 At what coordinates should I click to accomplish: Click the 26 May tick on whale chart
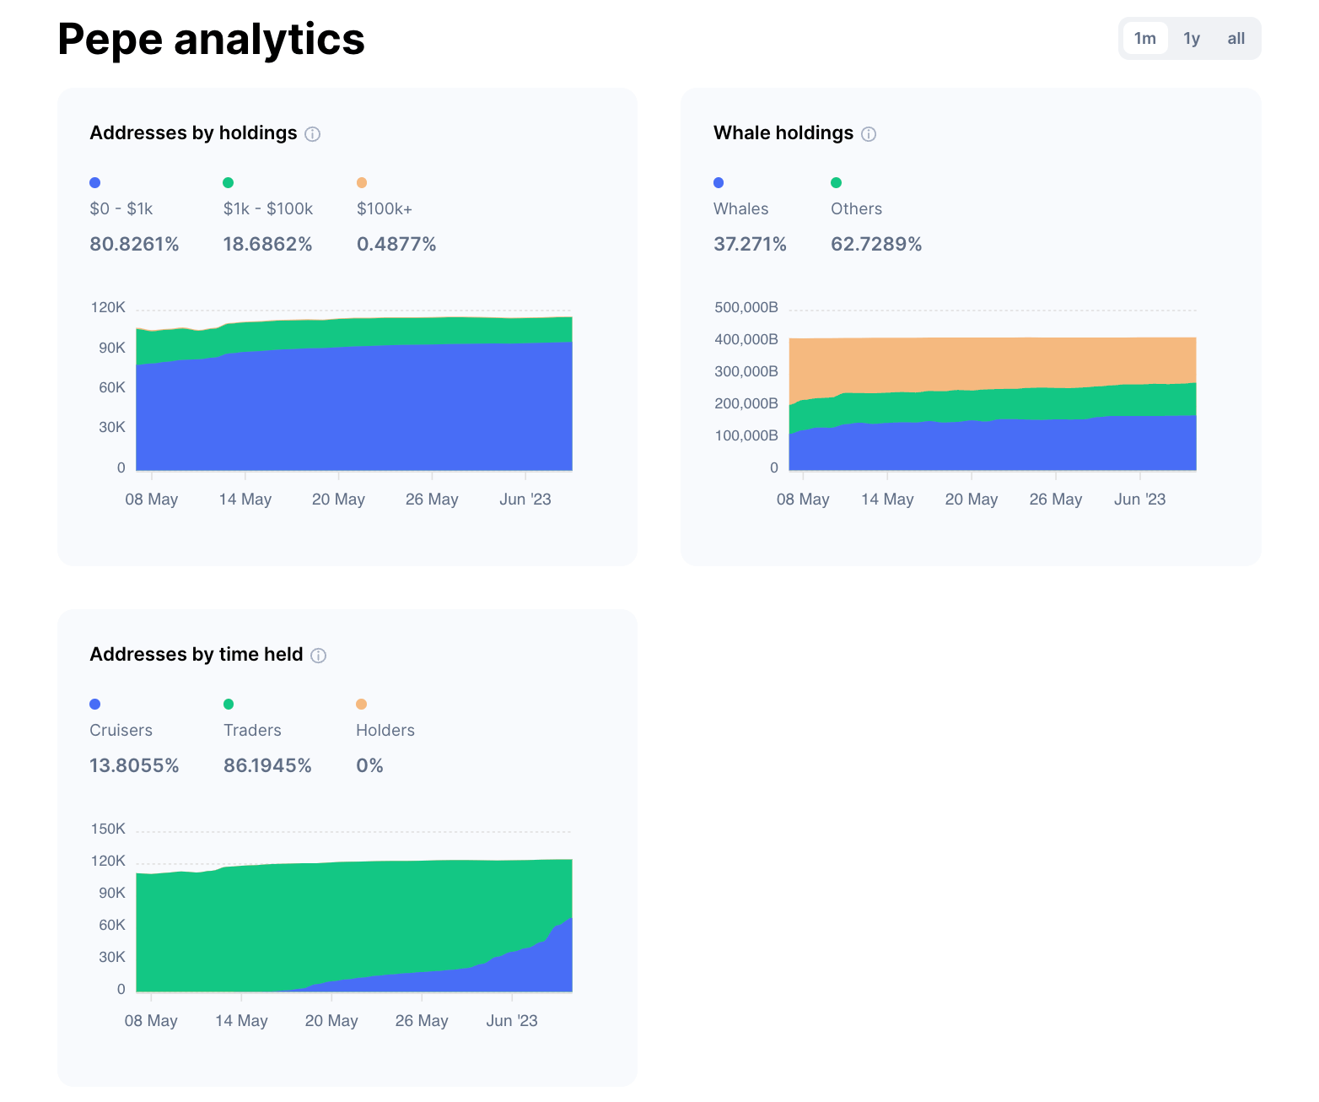(x=1055, y=500)
